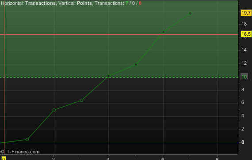Click the 18 label on vertical axis
Screen dimensions: 252x160
244,24
